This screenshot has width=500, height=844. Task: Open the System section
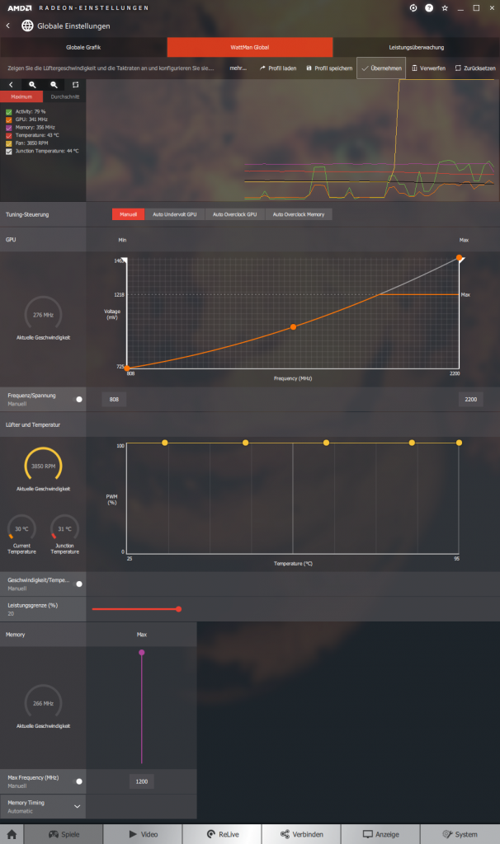pyautogui.click(x=460, y=834)
